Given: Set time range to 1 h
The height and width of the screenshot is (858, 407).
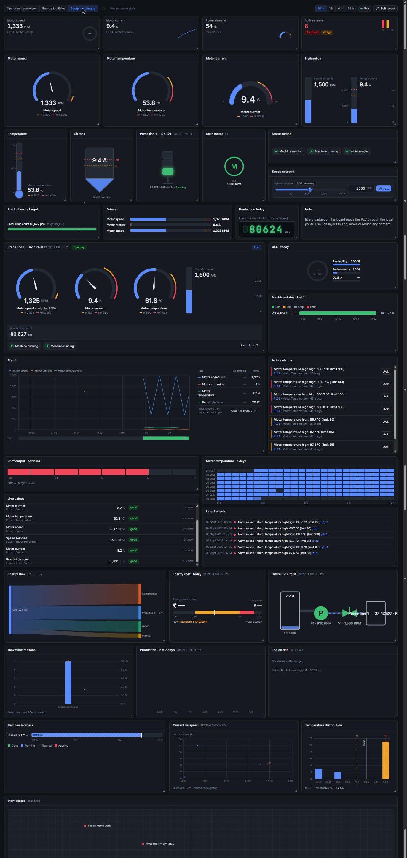Looking at the screenshot, I should [x=331, y=9].
